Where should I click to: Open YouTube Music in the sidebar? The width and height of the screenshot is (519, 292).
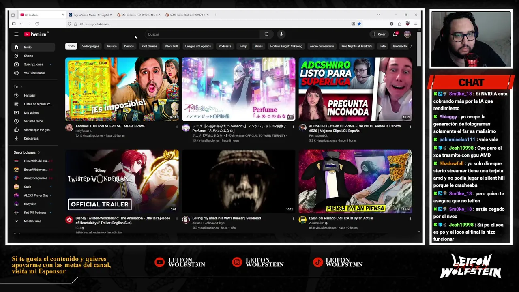tap(34, 73)
